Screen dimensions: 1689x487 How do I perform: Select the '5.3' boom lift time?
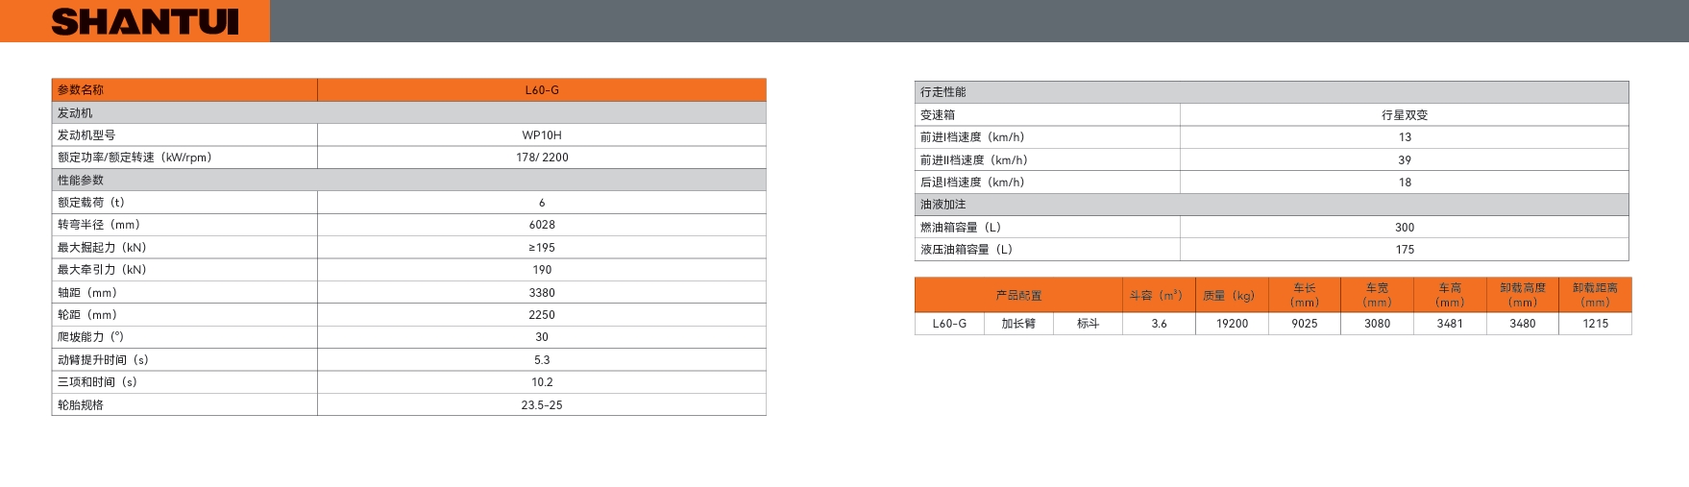coord(542,360)
